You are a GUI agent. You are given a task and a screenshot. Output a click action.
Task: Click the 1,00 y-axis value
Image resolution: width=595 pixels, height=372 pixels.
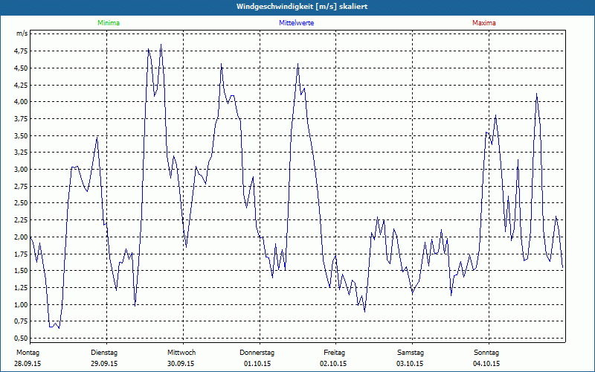click(x=22, y=305)
